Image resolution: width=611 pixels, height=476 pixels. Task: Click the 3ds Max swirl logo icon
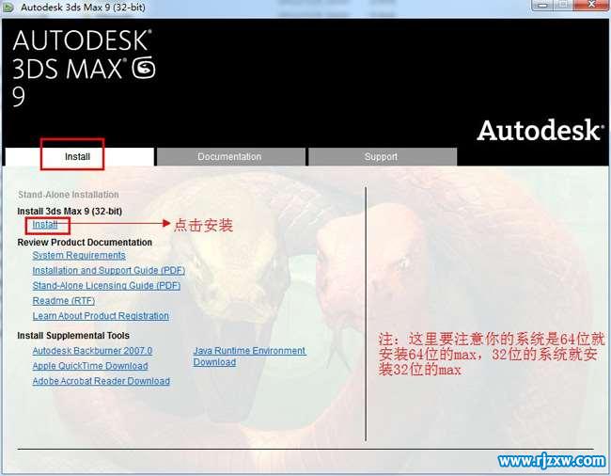(144, 68)
